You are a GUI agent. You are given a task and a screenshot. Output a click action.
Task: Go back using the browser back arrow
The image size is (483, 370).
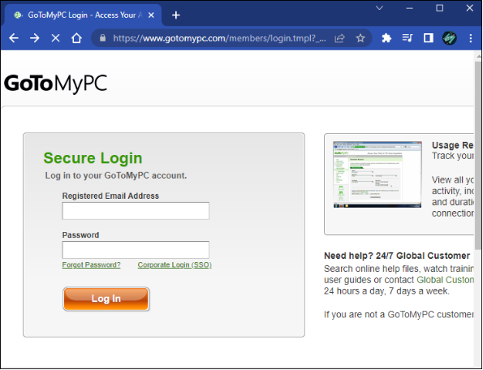click(14, 38)
